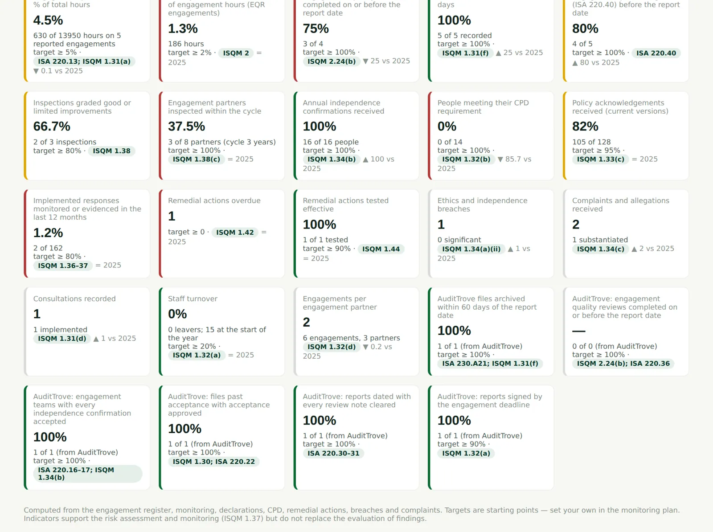713x532 pixels.
Task: Click the ISQM 1.38 reference badge
Action: click(x=111, y=151)
